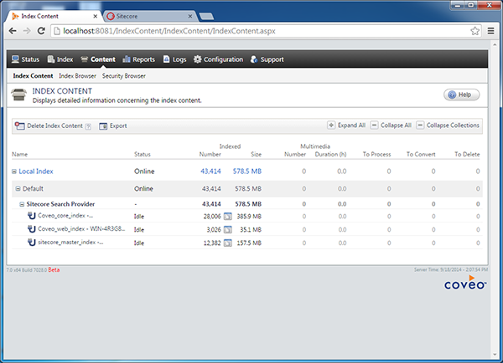Image resolution: width=503 pixels, height=363 pixels.
Task: Click the To Convert column header
Action: tap(421, 154)
